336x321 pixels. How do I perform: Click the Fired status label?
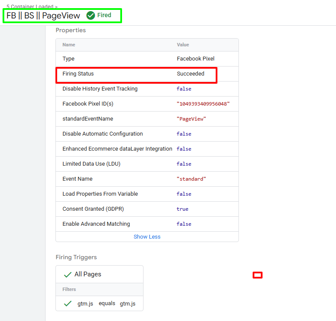point(104,15)
